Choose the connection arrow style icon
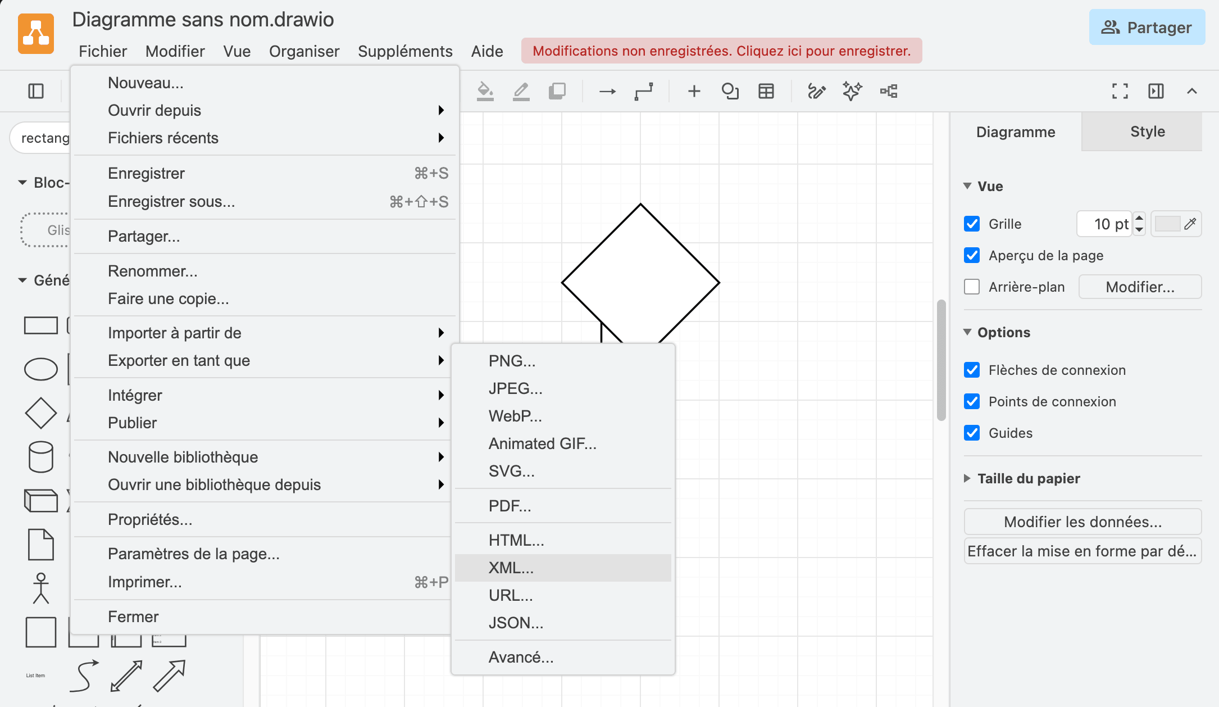 607,91
